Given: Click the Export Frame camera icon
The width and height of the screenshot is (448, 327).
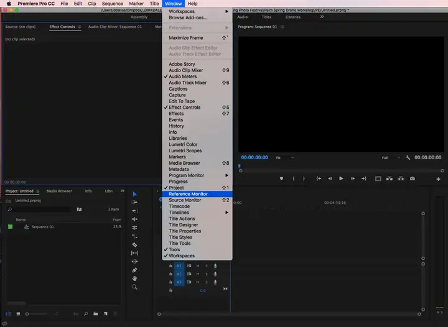Looking at the screenshot, I should click(413, 178).
